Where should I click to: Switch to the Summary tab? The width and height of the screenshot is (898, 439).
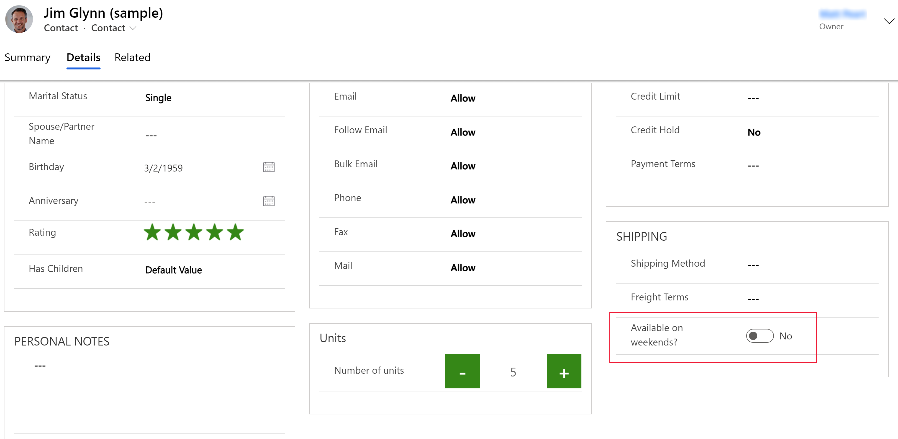pos(27,57)
